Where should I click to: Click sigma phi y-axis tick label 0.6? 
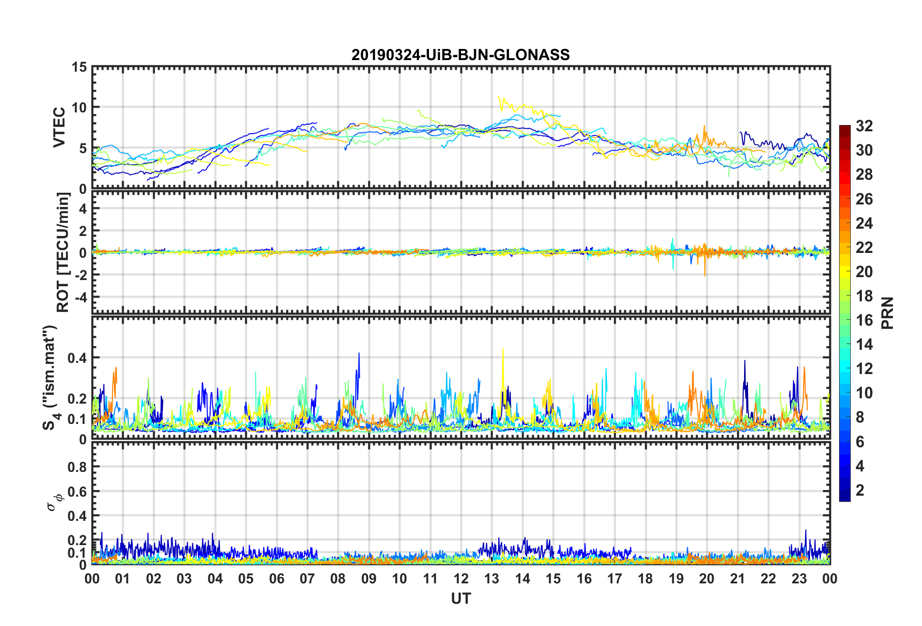click(x=77, y=491)
